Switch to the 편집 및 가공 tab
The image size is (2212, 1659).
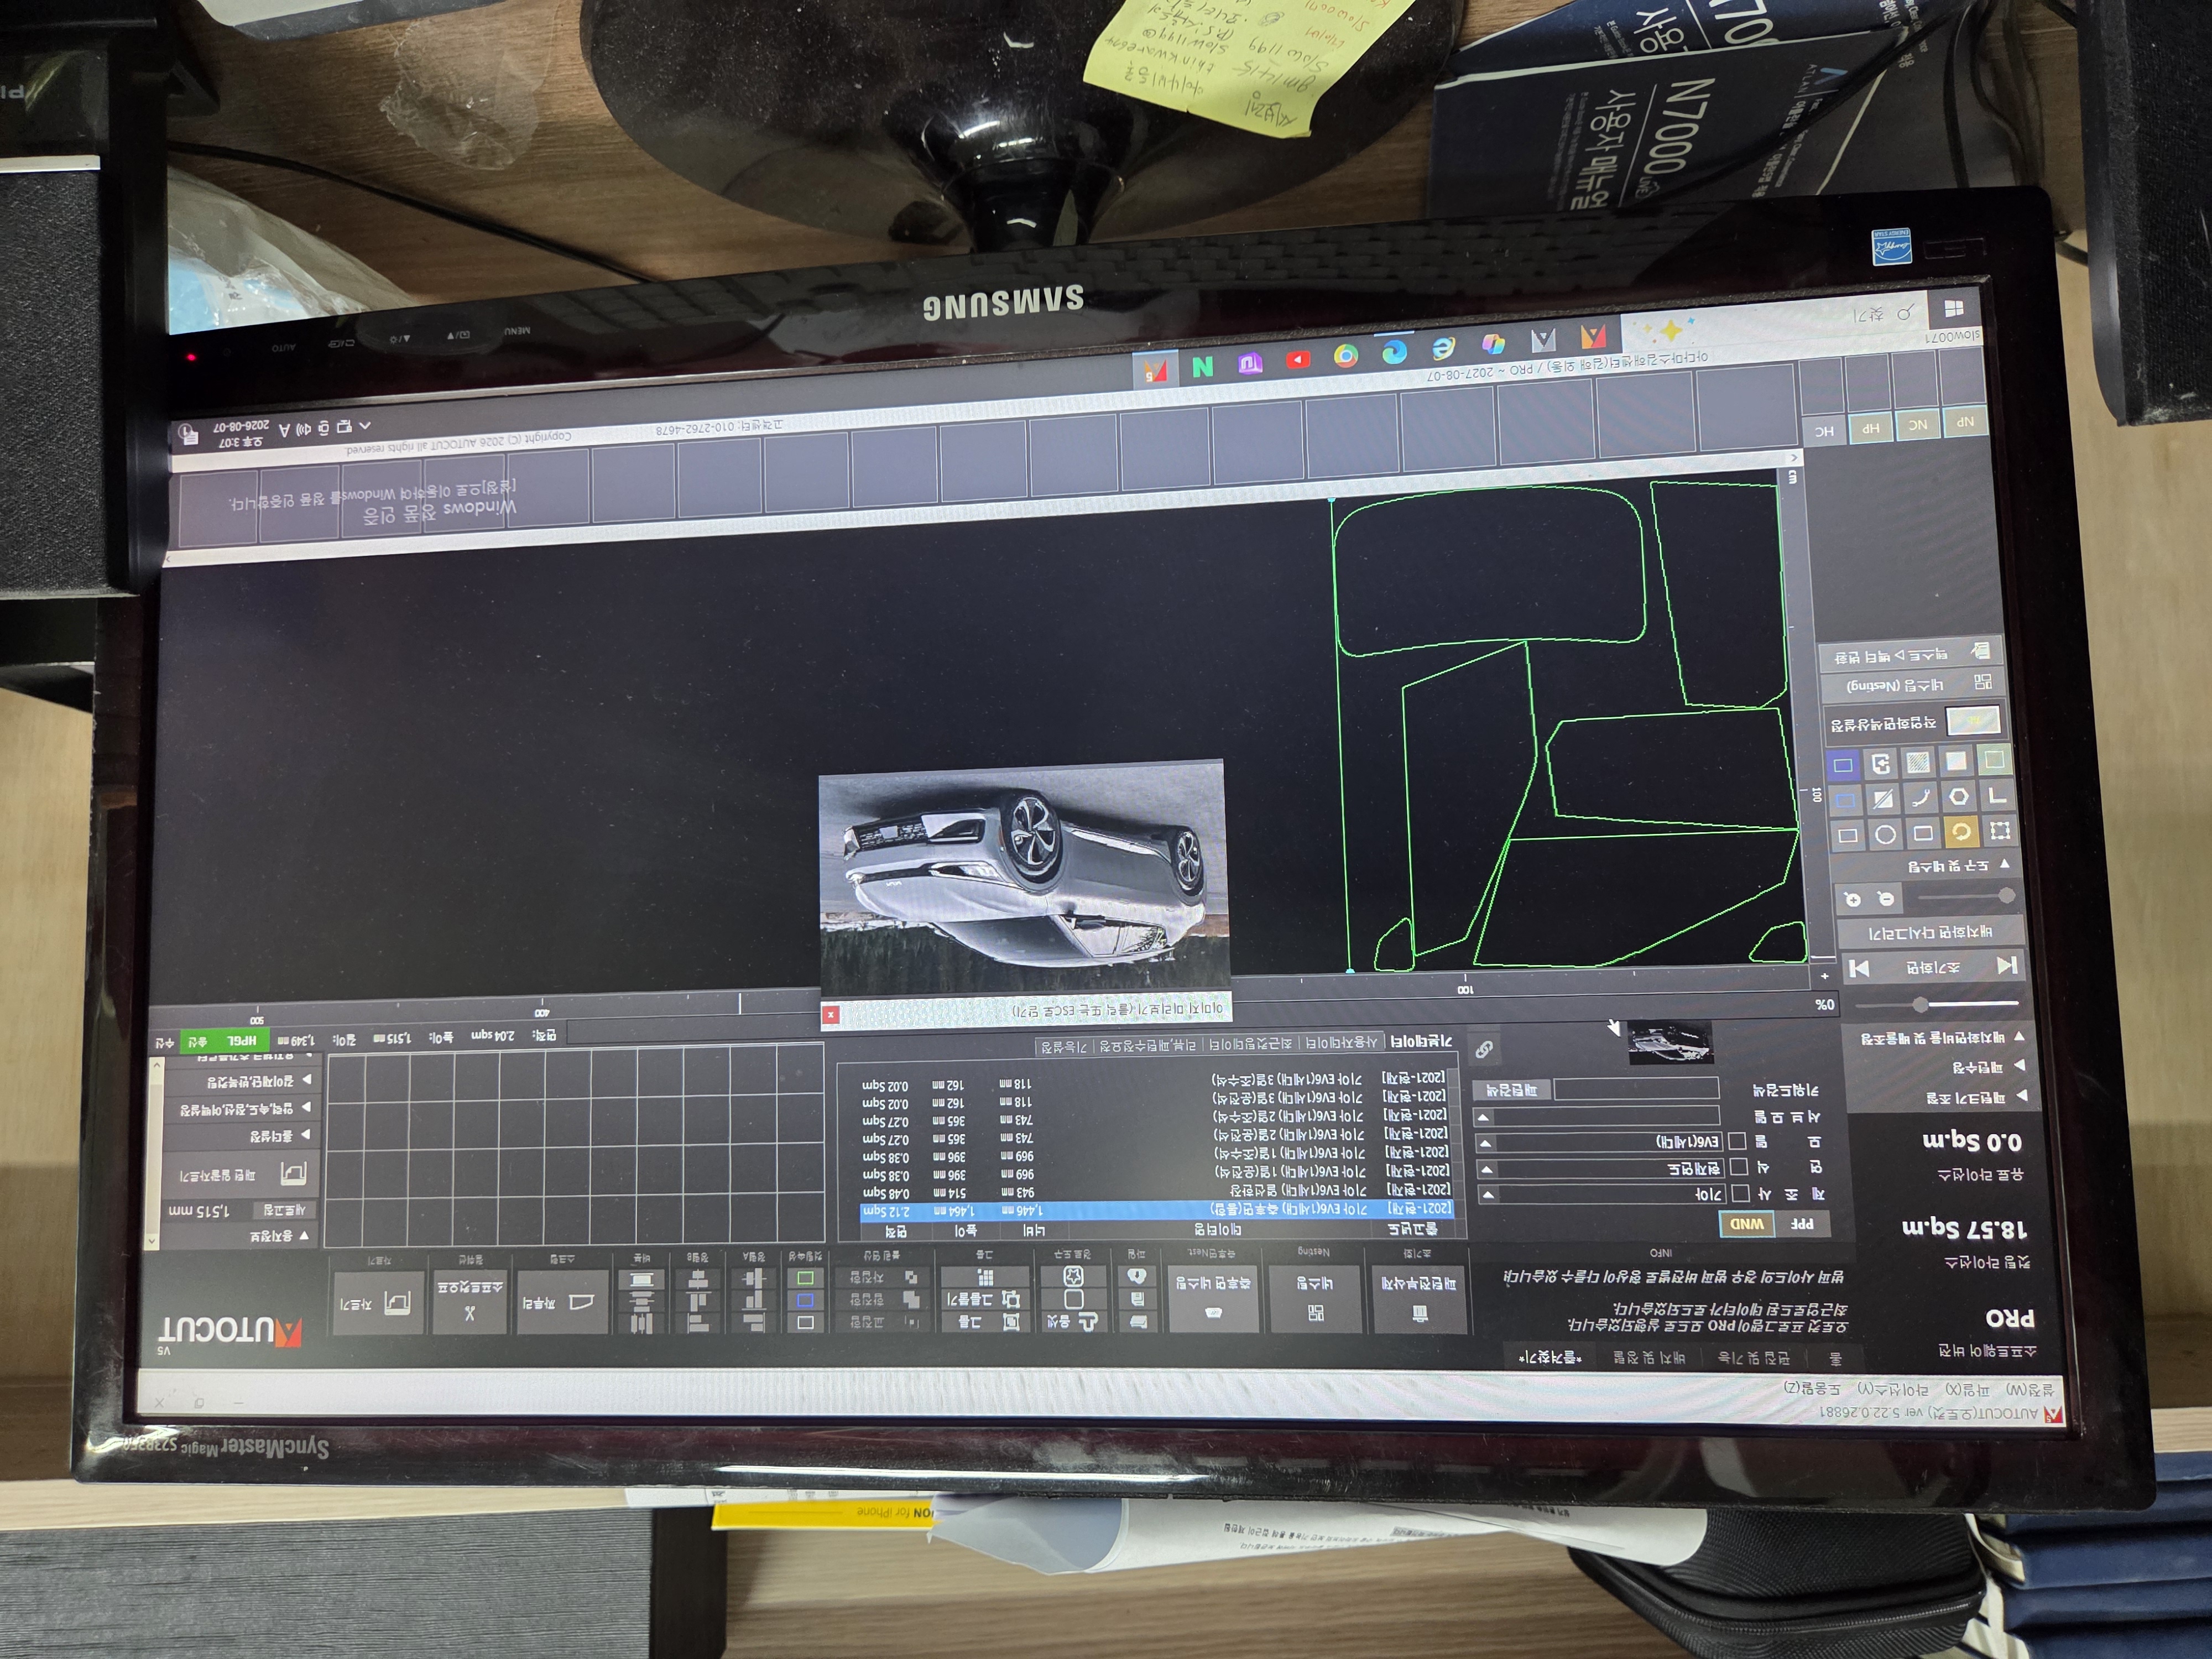pyautogui.click(x=1753, y=1358)
